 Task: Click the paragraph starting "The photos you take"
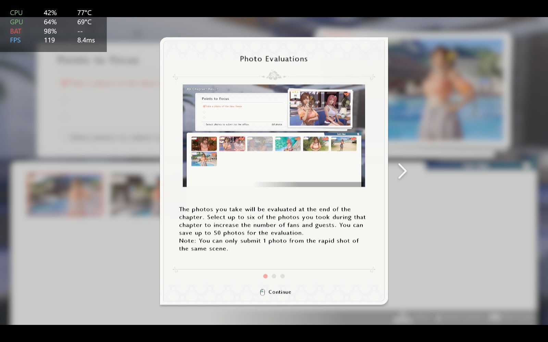point(272,221)
